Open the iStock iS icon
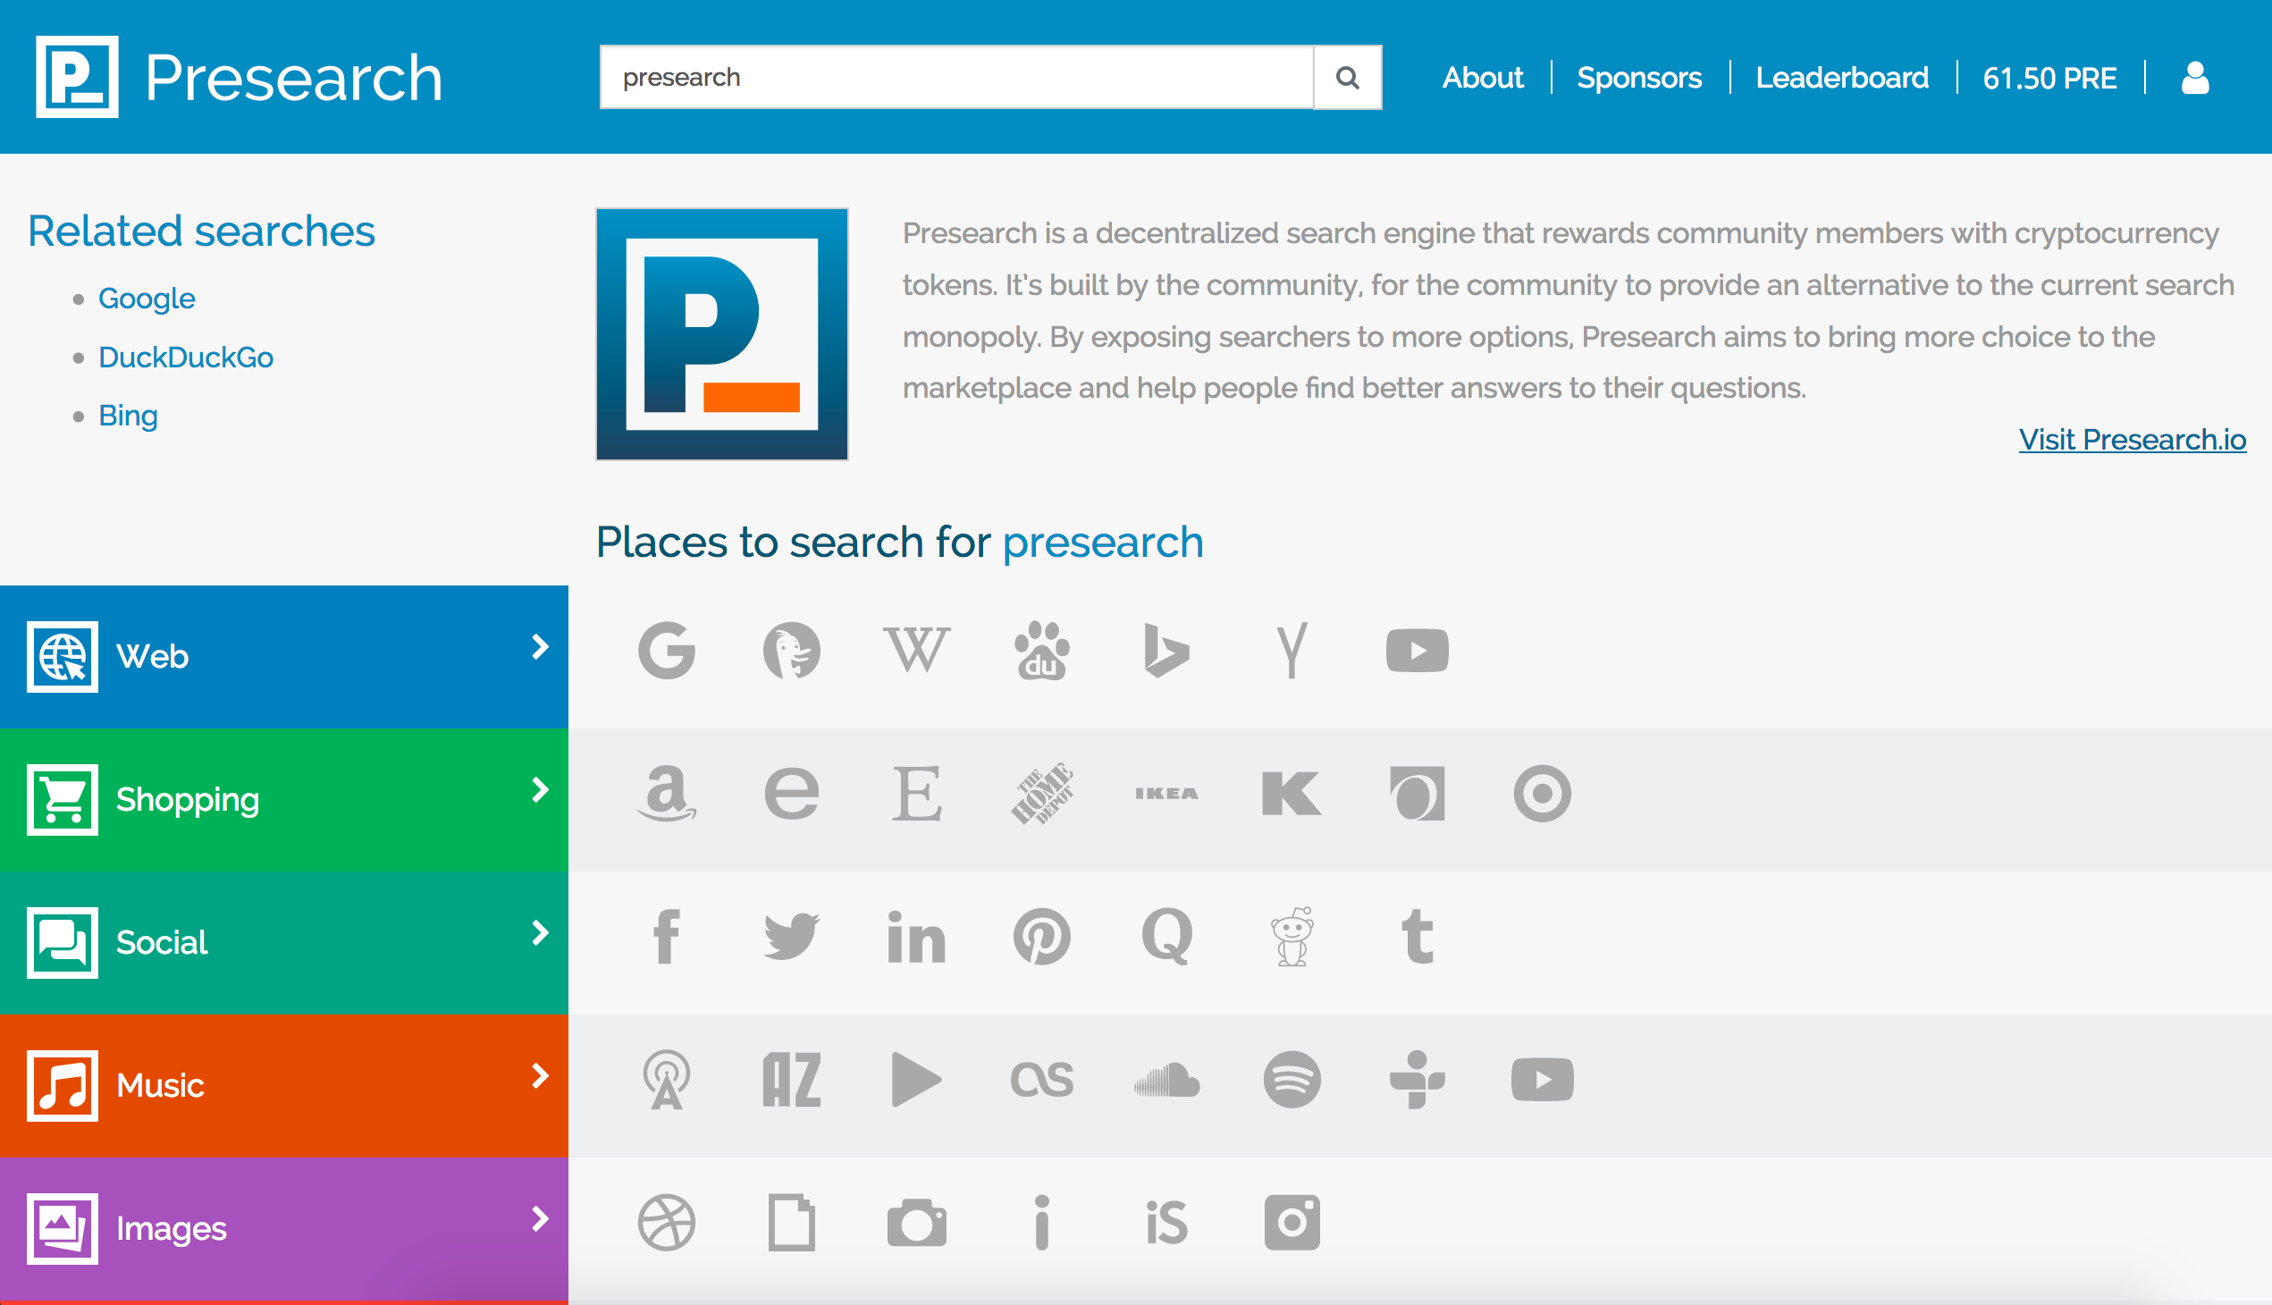The image size is (2272, 1305). pyautogui.click(x=1167, y=1223)
